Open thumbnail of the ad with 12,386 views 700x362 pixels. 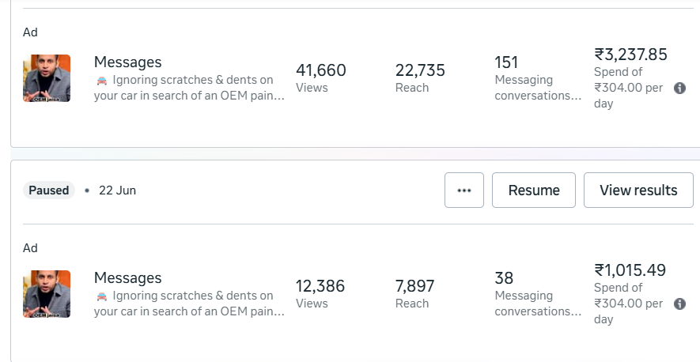(x=47, y=294)
